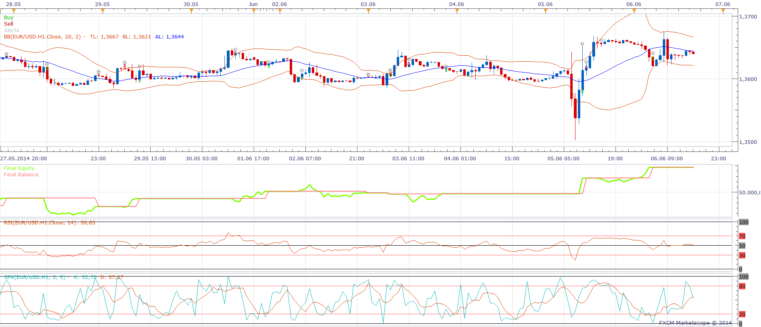Screen dimensions: 761x327
Task: Click the K: 52,70 stochastic value
Action: 85,277
